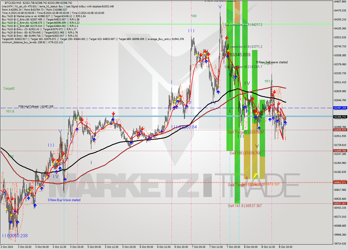Click the 60271.010 price scale value
Screen dimensions: 348x250
340,217
